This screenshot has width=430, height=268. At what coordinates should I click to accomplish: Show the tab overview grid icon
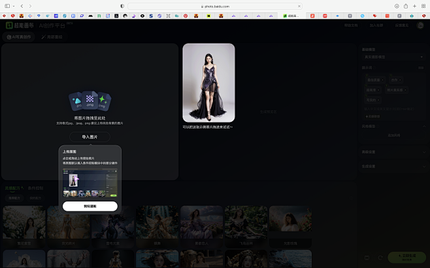pos(423,6)
